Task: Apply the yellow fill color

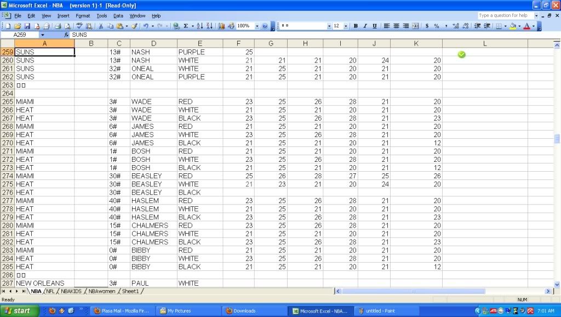Action: point(513,26)
